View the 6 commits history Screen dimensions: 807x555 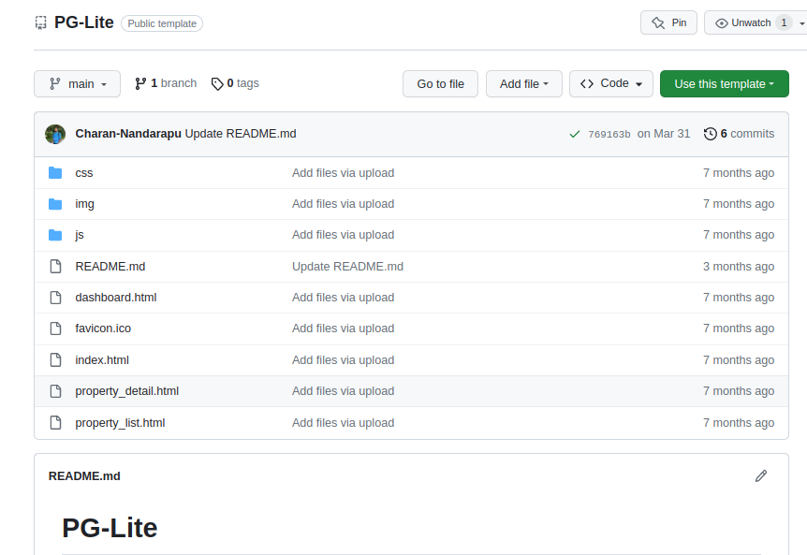(x=739, y=134)
